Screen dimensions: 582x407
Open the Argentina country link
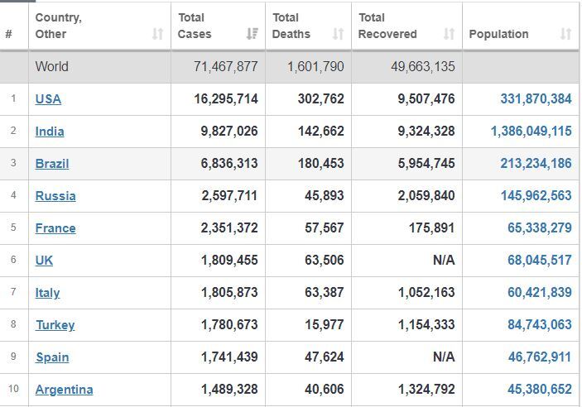(65, 390)
